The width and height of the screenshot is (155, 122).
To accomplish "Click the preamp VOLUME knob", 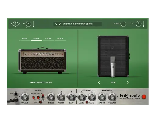I will coord(25,97).
